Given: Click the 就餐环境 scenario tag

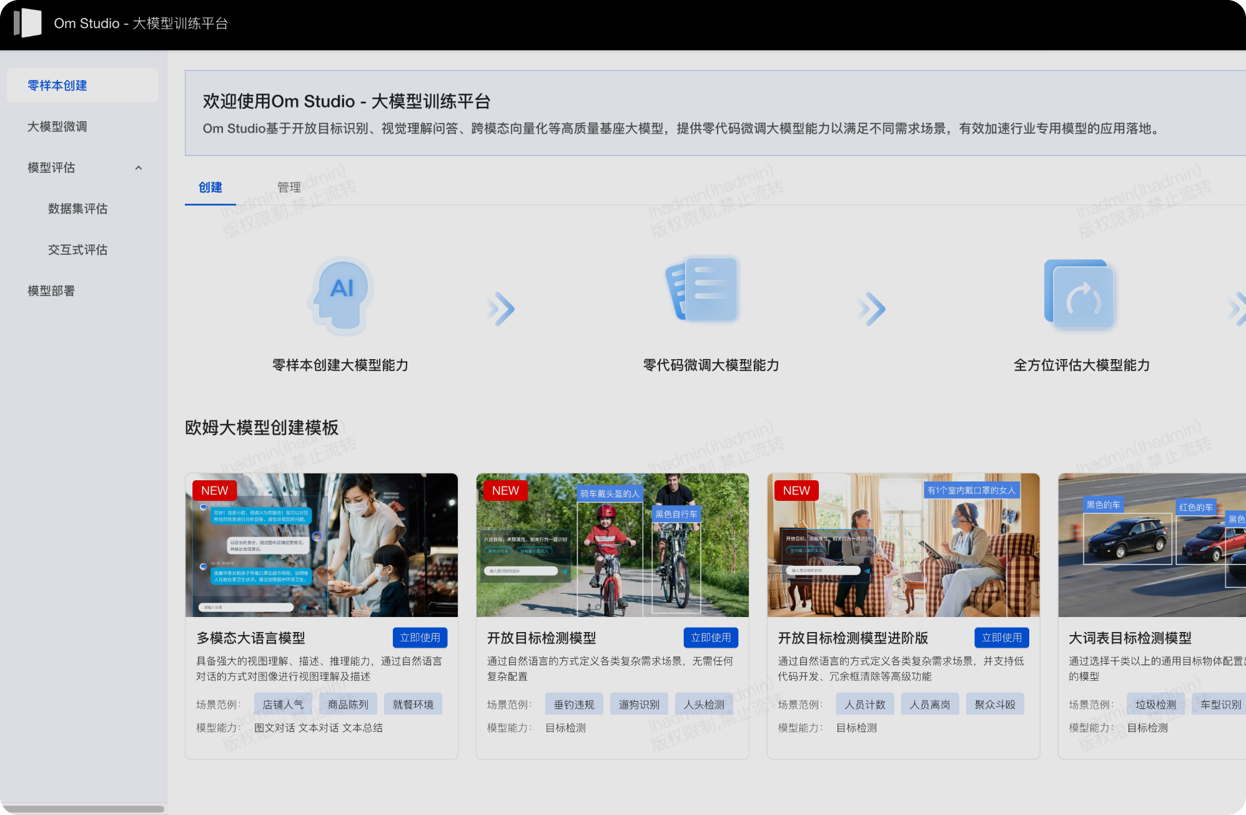Looking at the screenshot, I should pos(413,704).
